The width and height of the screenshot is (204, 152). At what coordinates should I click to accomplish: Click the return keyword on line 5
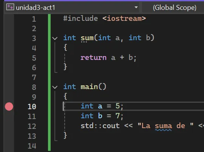94,58
